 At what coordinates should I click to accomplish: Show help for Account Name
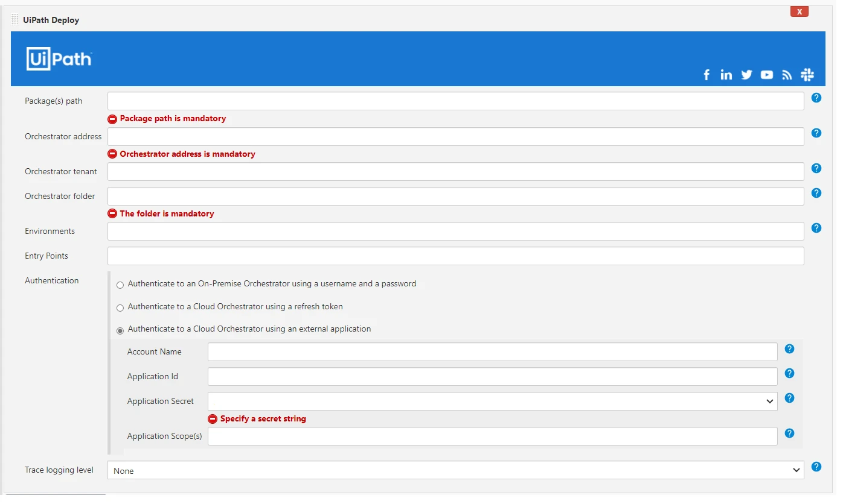pos(789,348)
